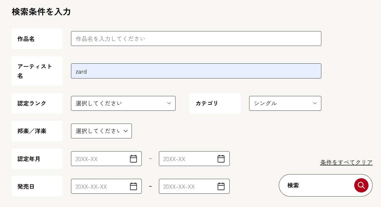This screenshot has width=381, height=207.
Task: Click the アーティスト名 field containing zard
Action: click(196, 71)
